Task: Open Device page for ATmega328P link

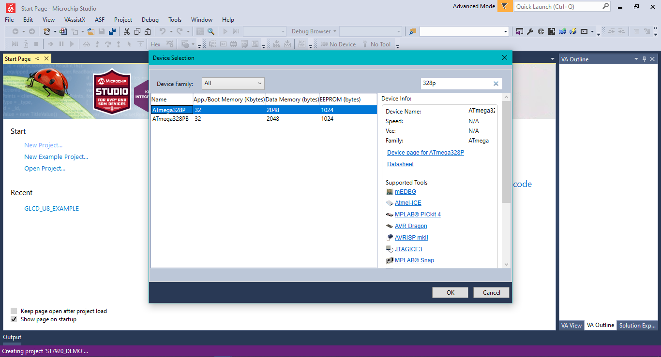Action: (x=426, y=153)
